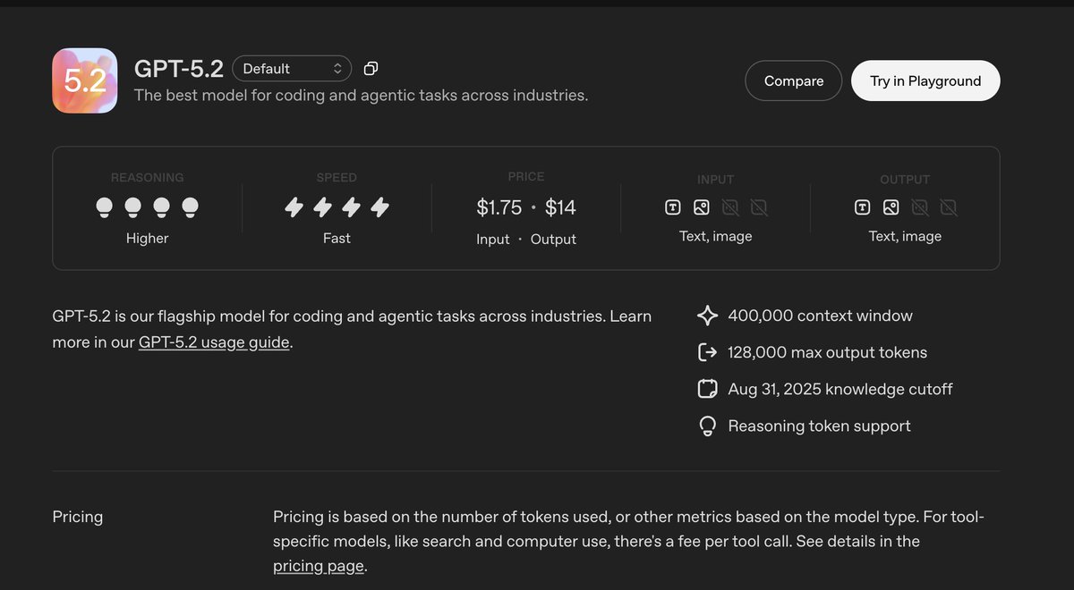Click the GPT-5.2 gradient logo thumbnail
This screenshot has height=590, width=1074.
(x=85, y=80)
